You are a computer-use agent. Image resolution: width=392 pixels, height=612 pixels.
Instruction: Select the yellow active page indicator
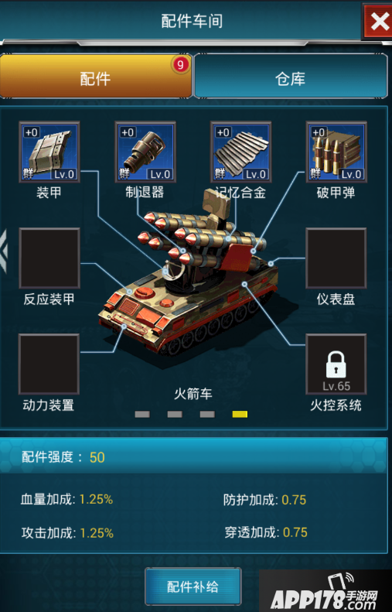(240, 415)
